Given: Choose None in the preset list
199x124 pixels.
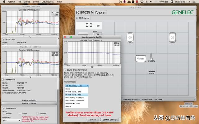Looking at the screenshot, I should pyautogui.click(x=76, y=89).
